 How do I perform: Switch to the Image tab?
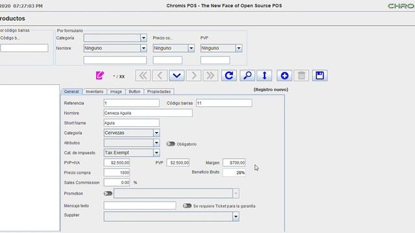116,91
